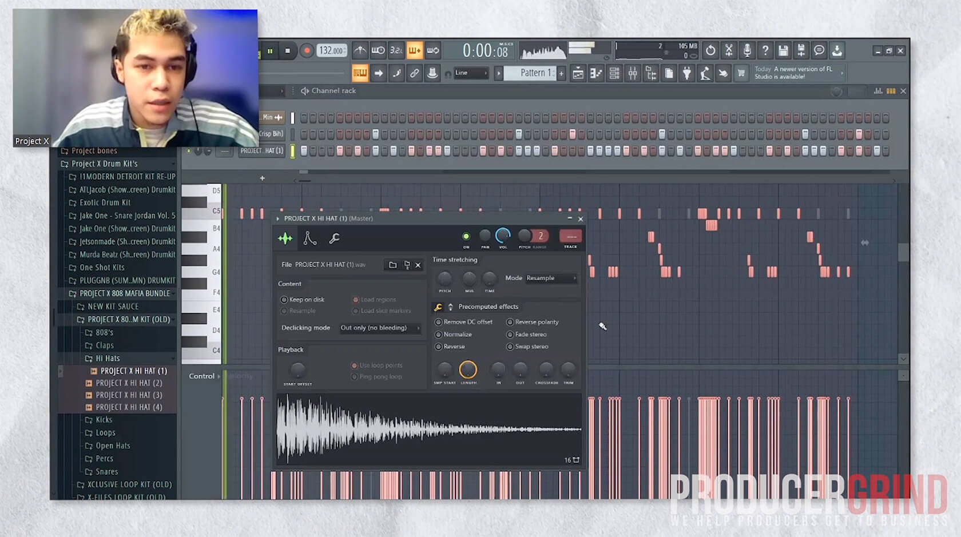Open the Line snap dropdown
961x537 pixels.
[x=471, y=73]
